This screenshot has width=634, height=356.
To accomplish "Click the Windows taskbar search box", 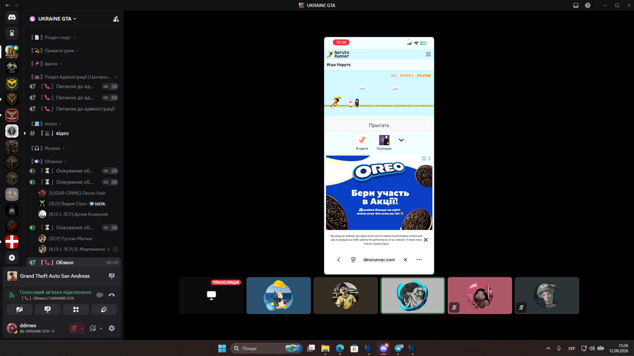I will pos(267,348).
